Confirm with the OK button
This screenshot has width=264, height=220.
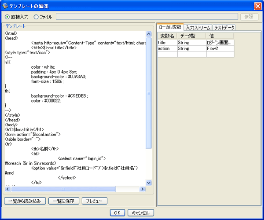pos(117,213)
